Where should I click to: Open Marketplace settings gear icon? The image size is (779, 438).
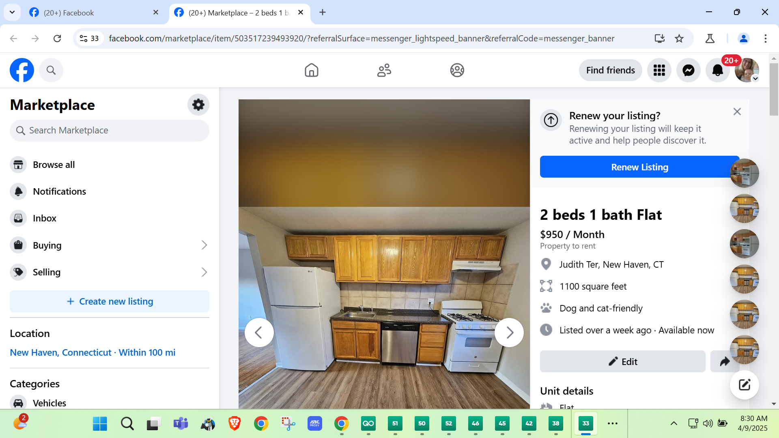(x=198, y=105)
